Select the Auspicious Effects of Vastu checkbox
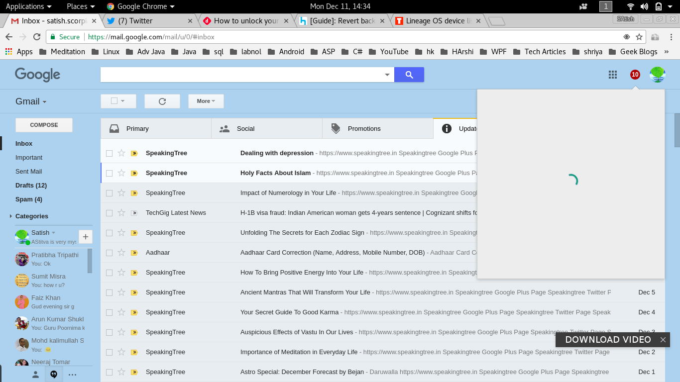This screenshot has height=382, width=680. [x=109, y=332]
